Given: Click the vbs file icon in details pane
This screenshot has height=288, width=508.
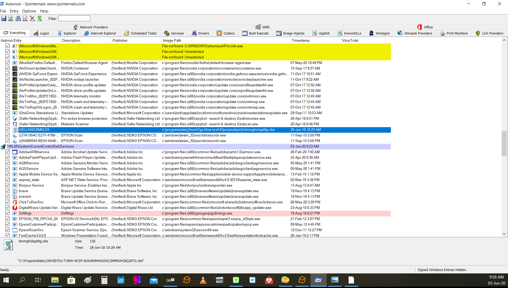Looking at the screenshot, I should click(x=8, y=245).
